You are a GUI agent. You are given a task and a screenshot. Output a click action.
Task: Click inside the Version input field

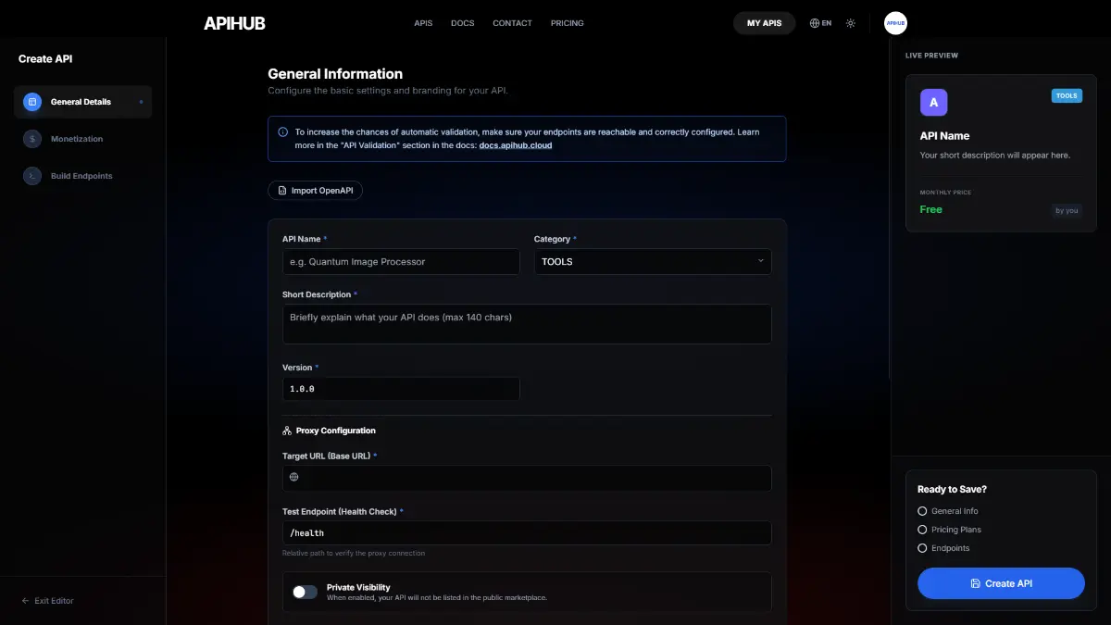tap(401, 388)
